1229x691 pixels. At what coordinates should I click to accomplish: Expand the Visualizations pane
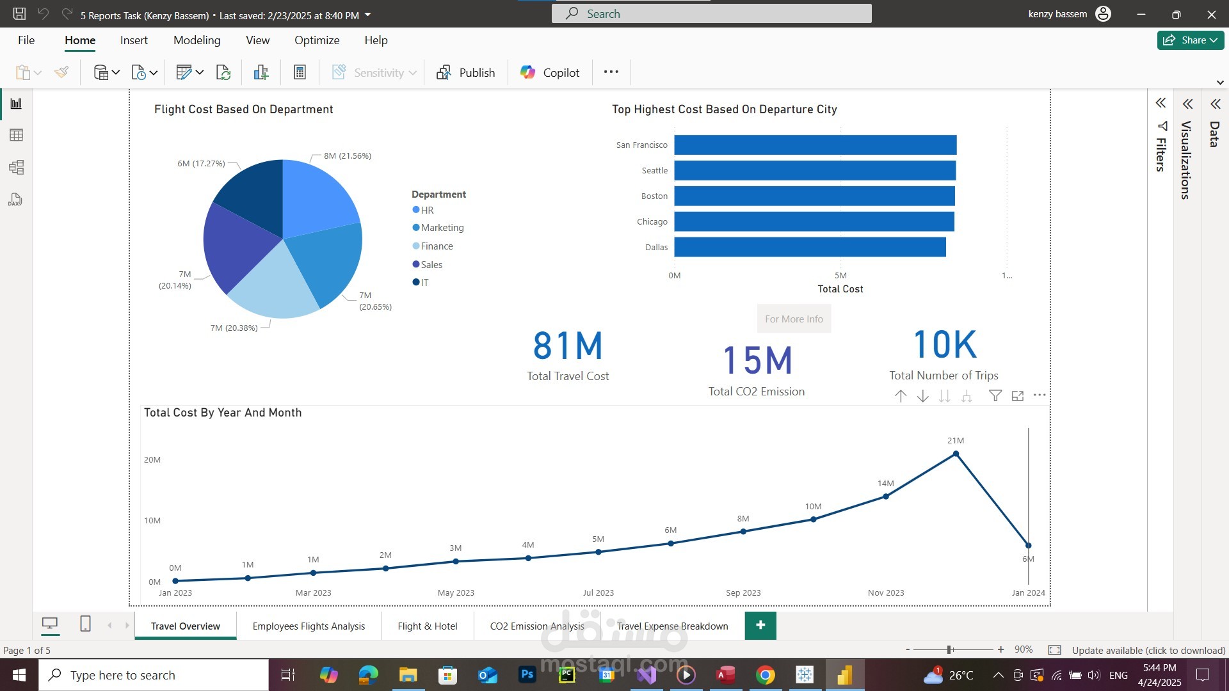click(x=1187, y=104)
